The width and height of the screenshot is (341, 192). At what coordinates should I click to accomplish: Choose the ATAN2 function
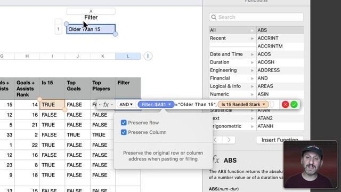tap(280, 118)
